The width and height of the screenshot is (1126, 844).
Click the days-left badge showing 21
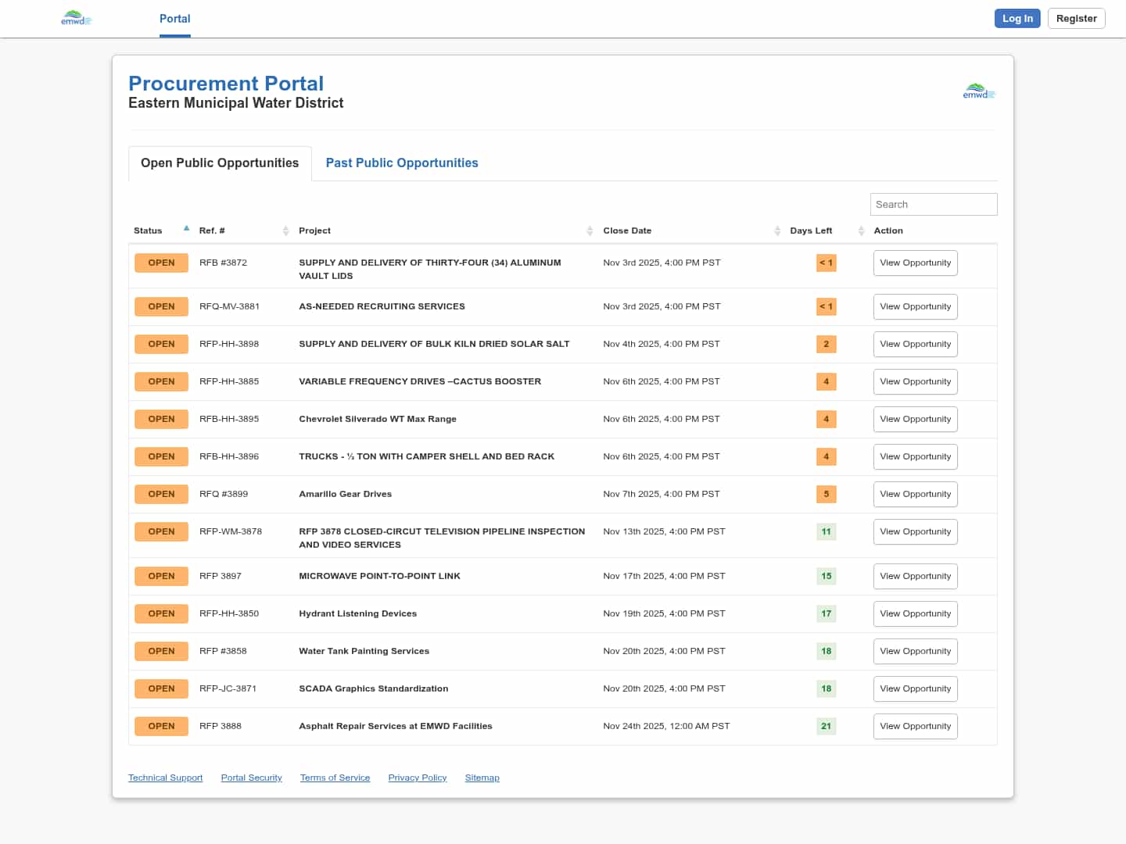[x=826, y=726]
